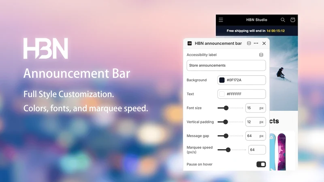This screenshot has height=182, width=324.
Task: Click the Marquee speed (px/s) label
Action: (x=199, y=150)
